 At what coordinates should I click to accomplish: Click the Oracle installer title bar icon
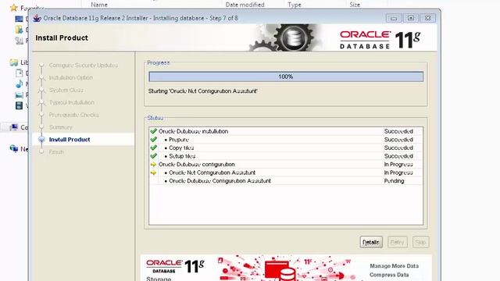37,18
